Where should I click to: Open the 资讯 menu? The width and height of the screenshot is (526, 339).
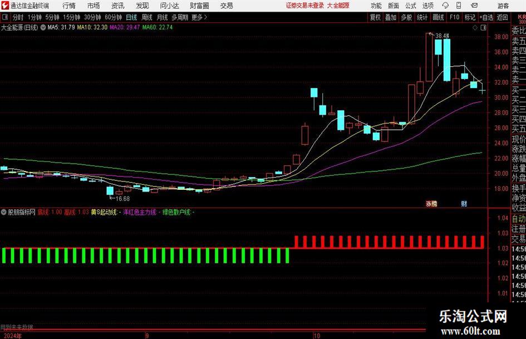pyautogui.click(x=118, y=6)
